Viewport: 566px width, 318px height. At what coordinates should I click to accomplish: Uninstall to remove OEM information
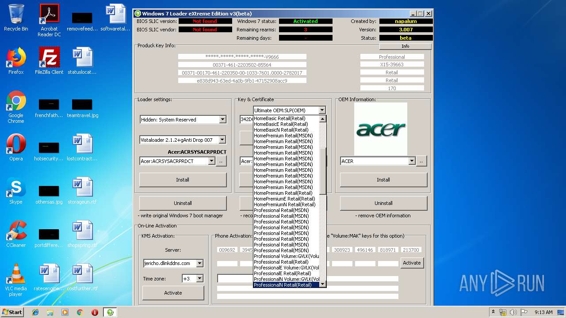click(x=383, y=203)
